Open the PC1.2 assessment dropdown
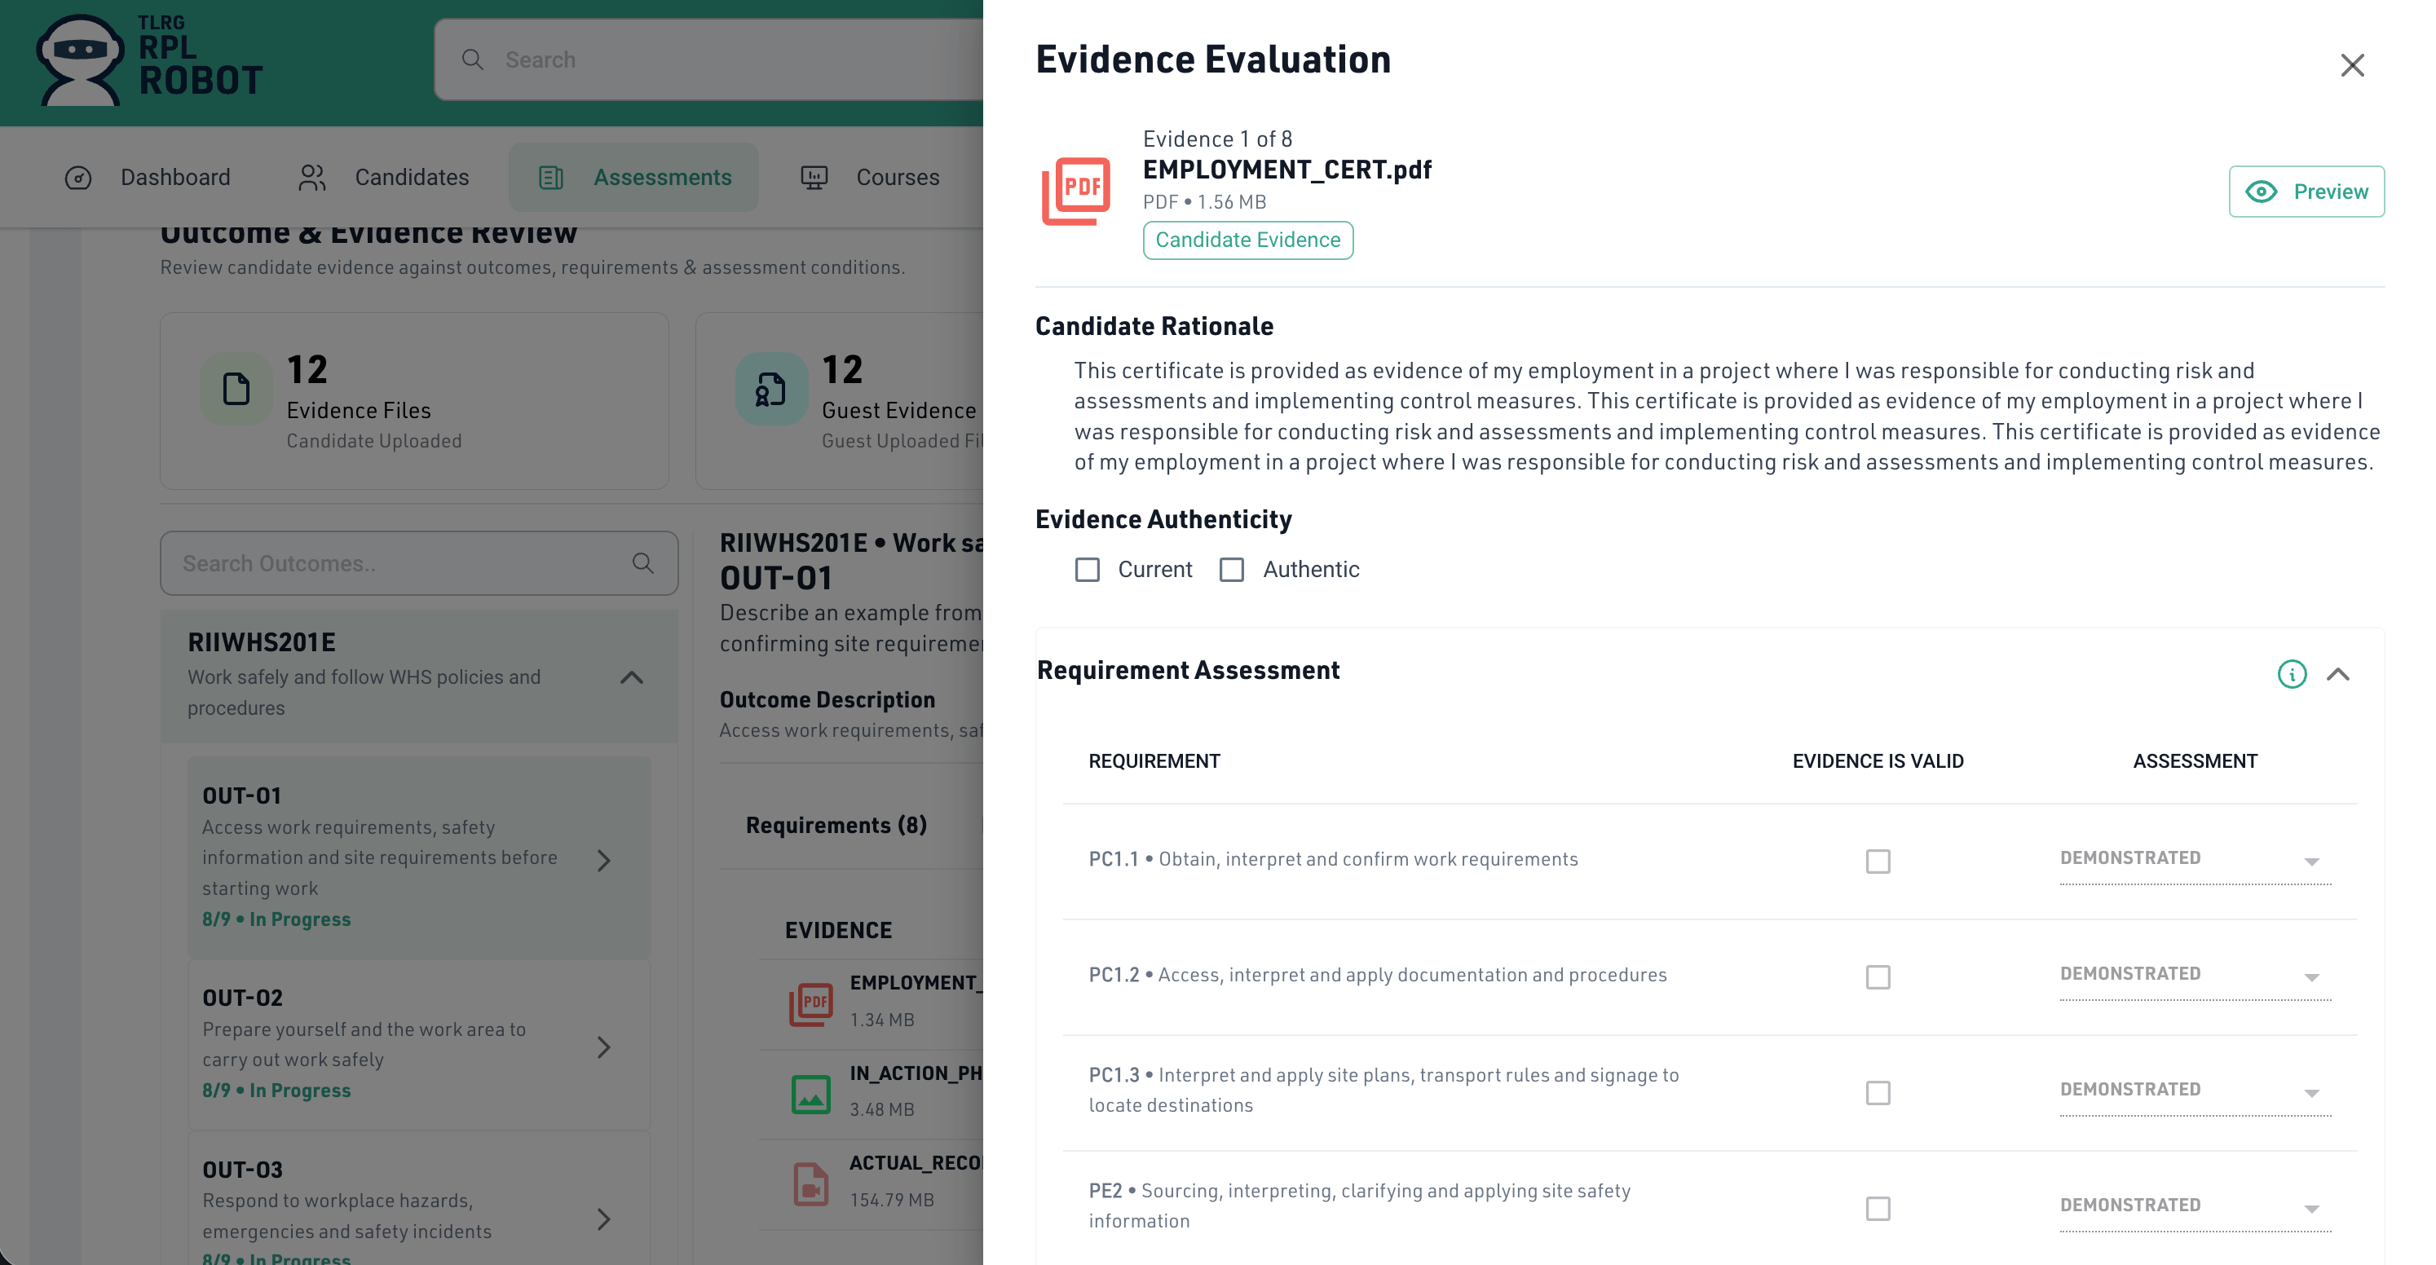The image size is (2436, 1265). pos(2195,975)
